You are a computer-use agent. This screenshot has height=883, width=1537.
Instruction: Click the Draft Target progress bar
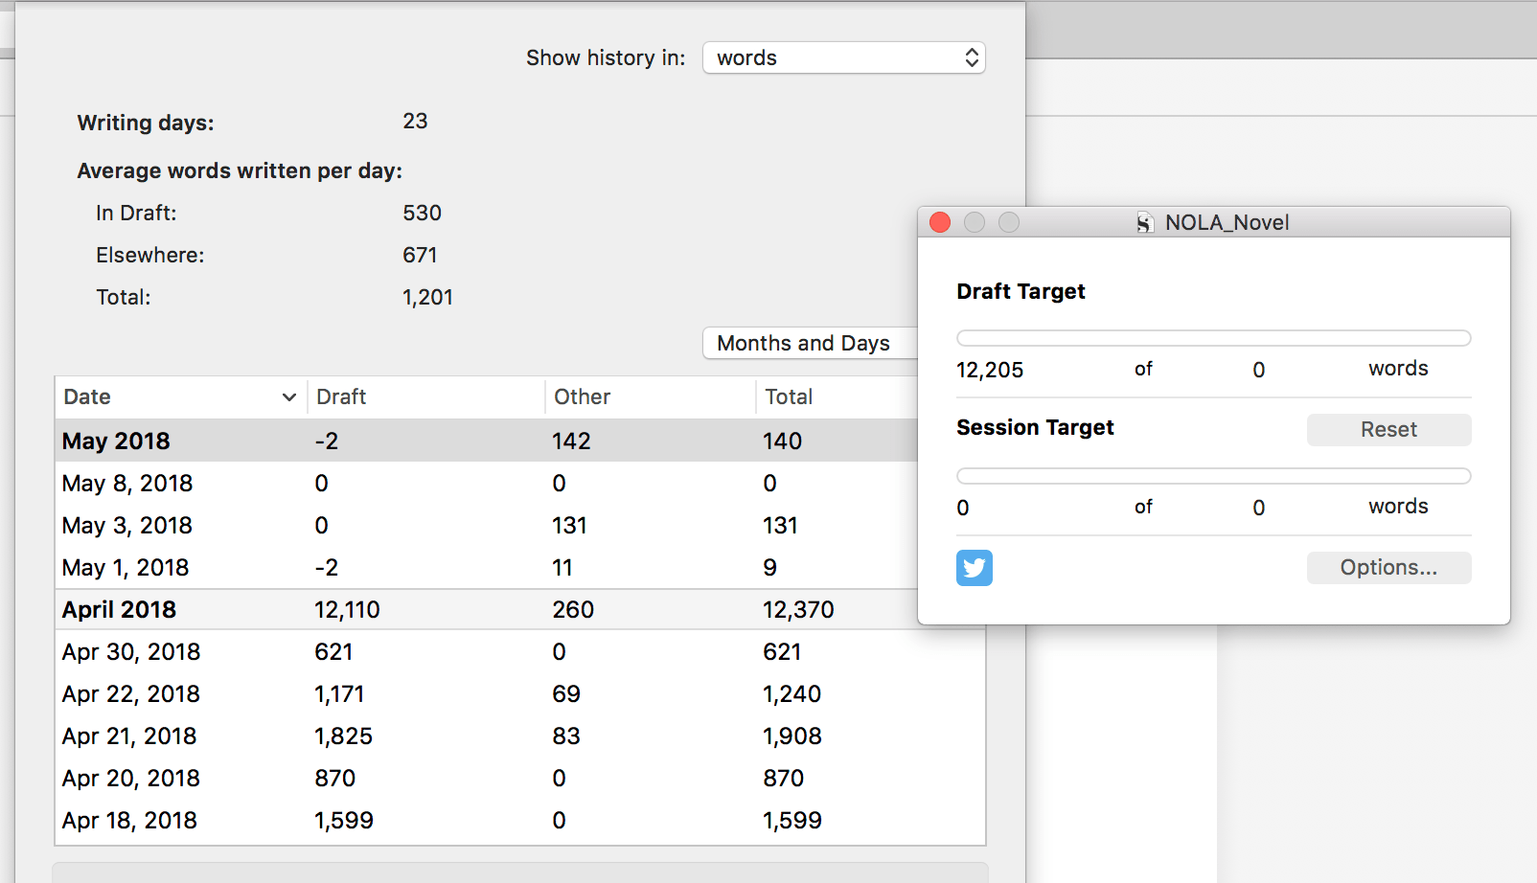1213,338
